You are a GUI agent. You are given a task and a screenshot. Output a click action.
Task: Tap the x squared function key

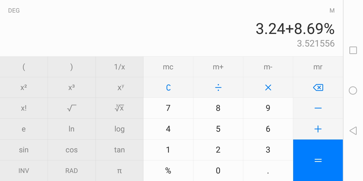[x=24, y=87]
